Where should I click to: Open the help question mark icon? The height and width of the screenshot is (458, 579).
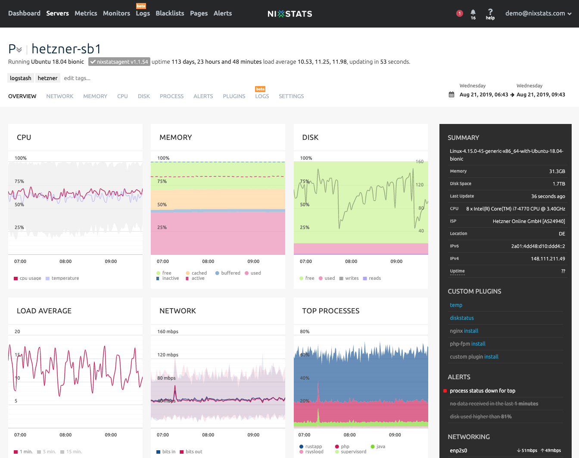click(490, 12)
